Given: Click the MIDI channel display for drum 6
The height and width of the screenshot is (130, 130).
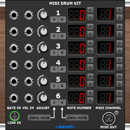Looking at the screenshot, I should point(105,98).
